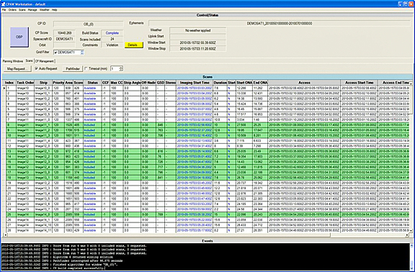Open the Help menu
Image resolution: width=415 pixels, height=272 pixels.
tap(54, 10)
